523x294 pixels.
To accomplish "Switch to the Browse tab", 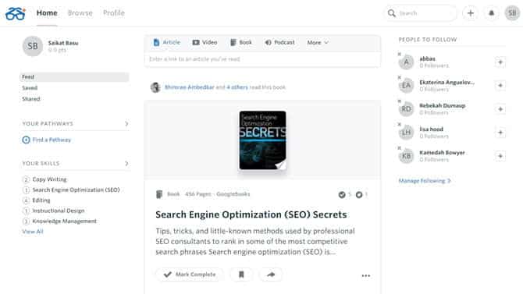I will 80,13.
